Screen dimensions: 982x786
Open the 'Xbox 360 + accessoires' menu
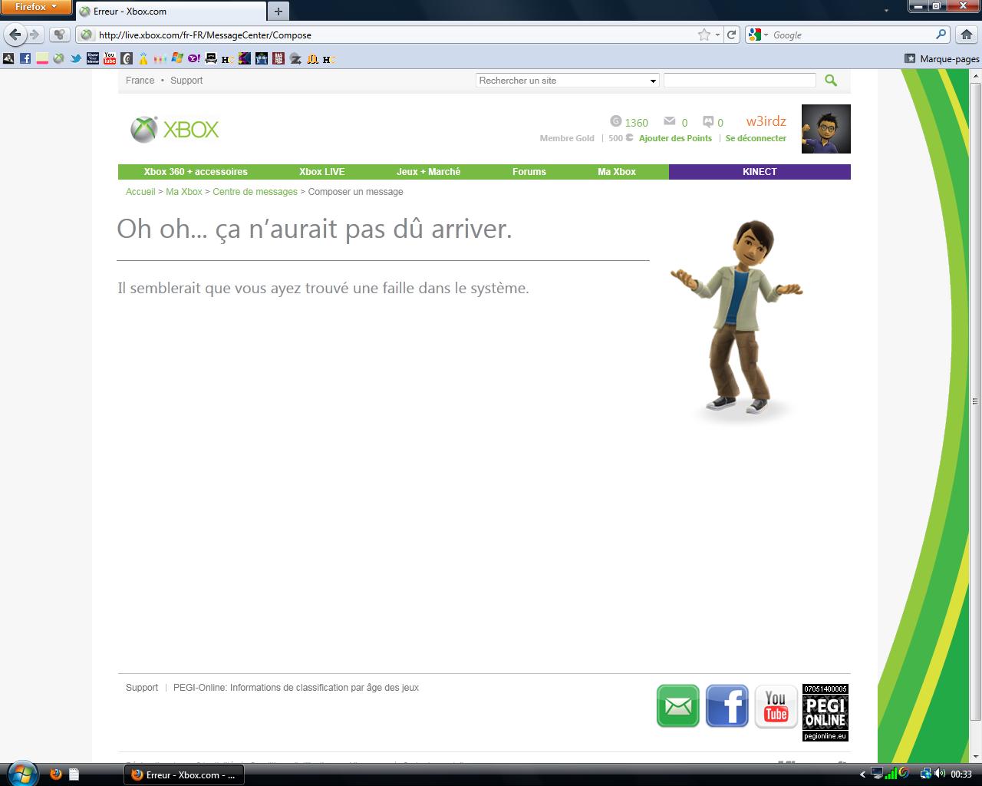pos(196,172)
